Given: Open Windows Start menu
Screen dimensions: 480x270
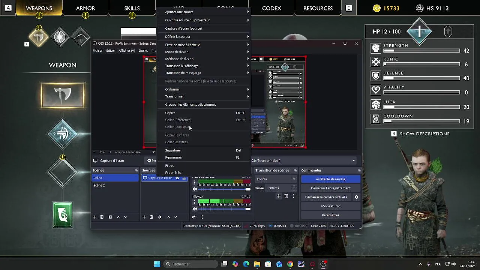Looking at the screenshot, I should [x=157, y=264].
